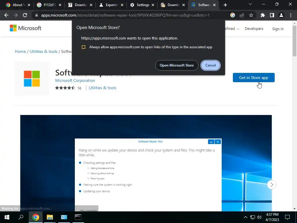Open Windows Start menu
Screen dimensions: 297x223
[x=7, y=217]
